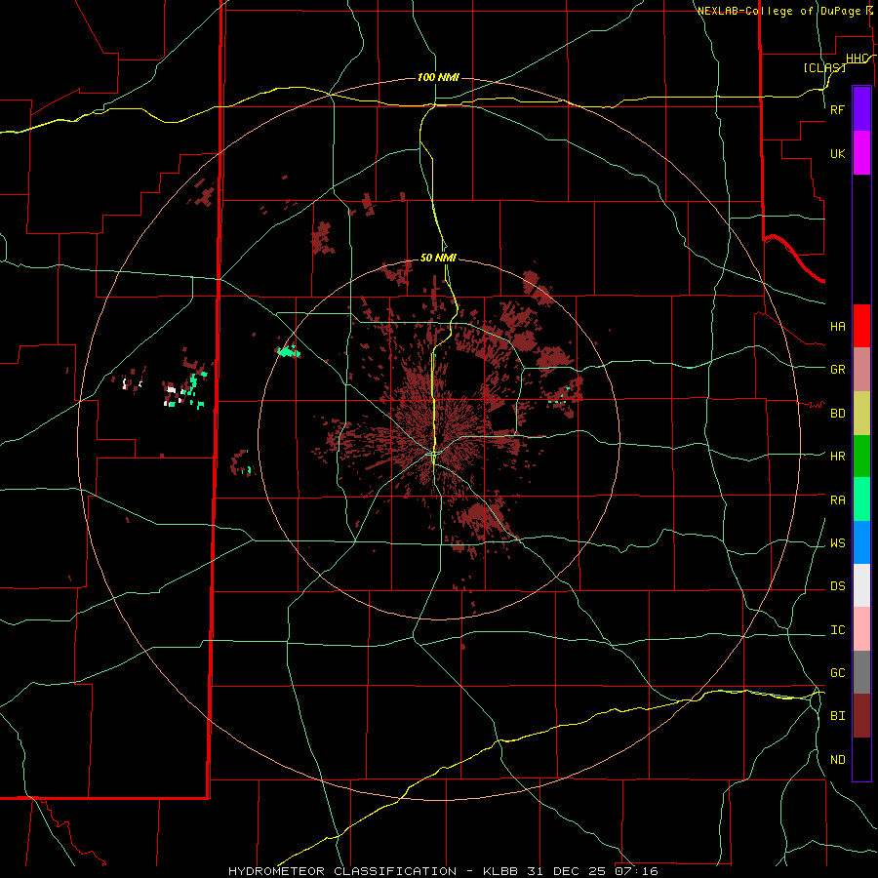This screenshot has height=878, width=878.
Task: Select the BD yellow legend swatch
Action: (x=861, y=414)
